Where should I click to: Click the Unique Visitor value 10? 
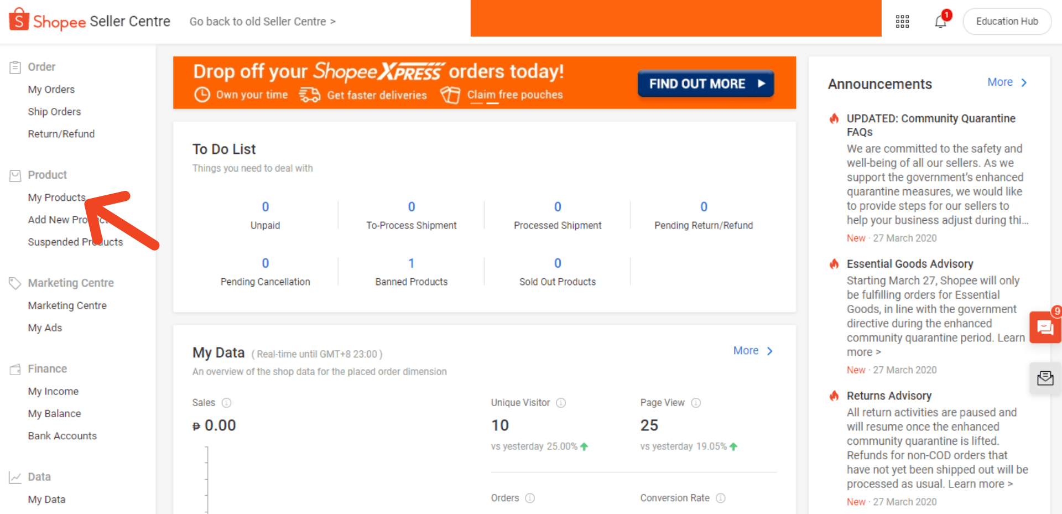click(499, 425)
